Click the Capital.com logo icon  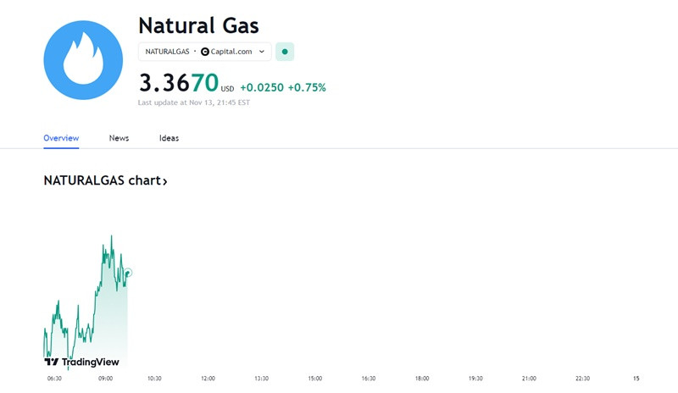point(205,52)
